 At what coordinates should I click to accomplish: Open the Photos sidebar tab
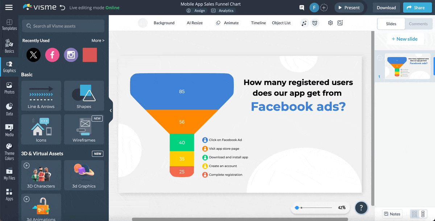[9, 88]
